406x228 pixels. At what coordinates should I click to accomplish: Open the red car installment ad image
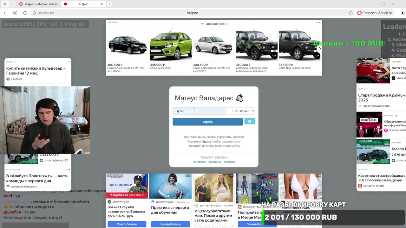tap(373, 71)
